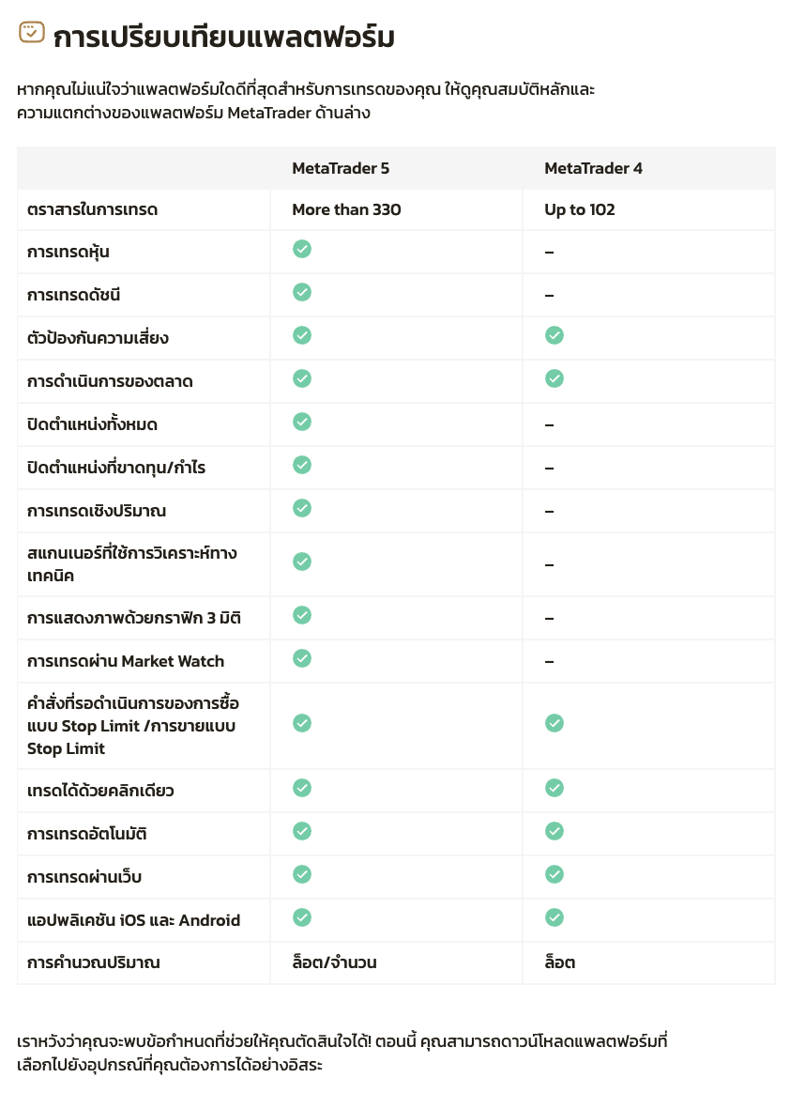
Task: Click MetaTrader 5 checkmark for การเทรดอัตโนมัติ
Action: click(302, 831)
